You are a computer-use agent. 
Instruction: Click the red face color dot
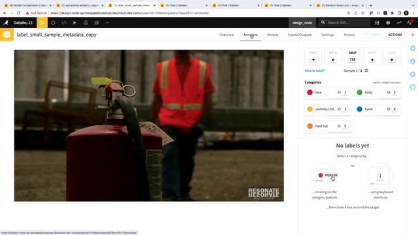click(x=310, y=93)
